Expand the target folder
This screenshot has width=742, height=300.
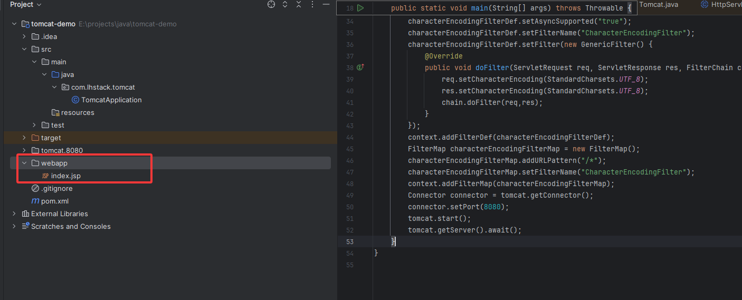24,138
